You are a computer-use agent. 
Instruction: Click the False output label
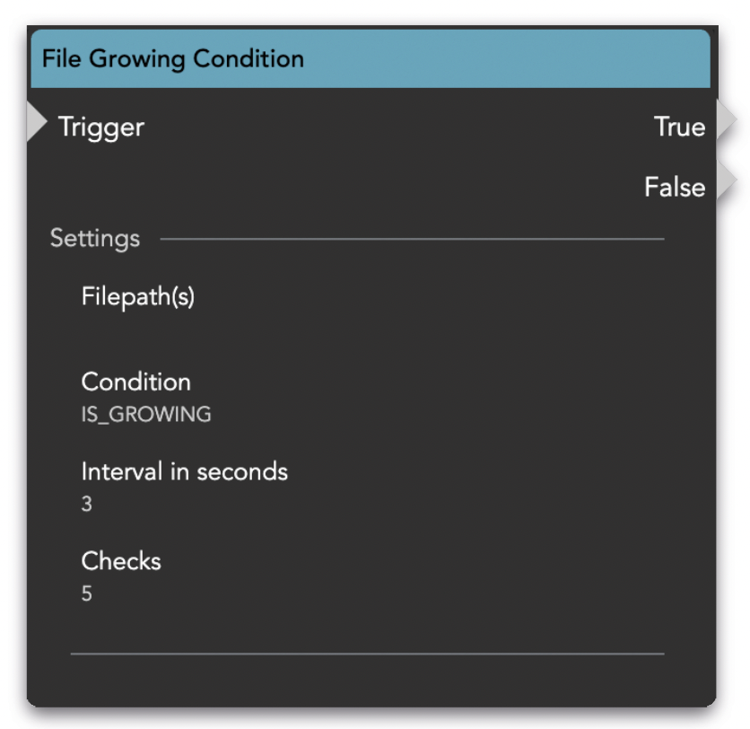(674, 187)
